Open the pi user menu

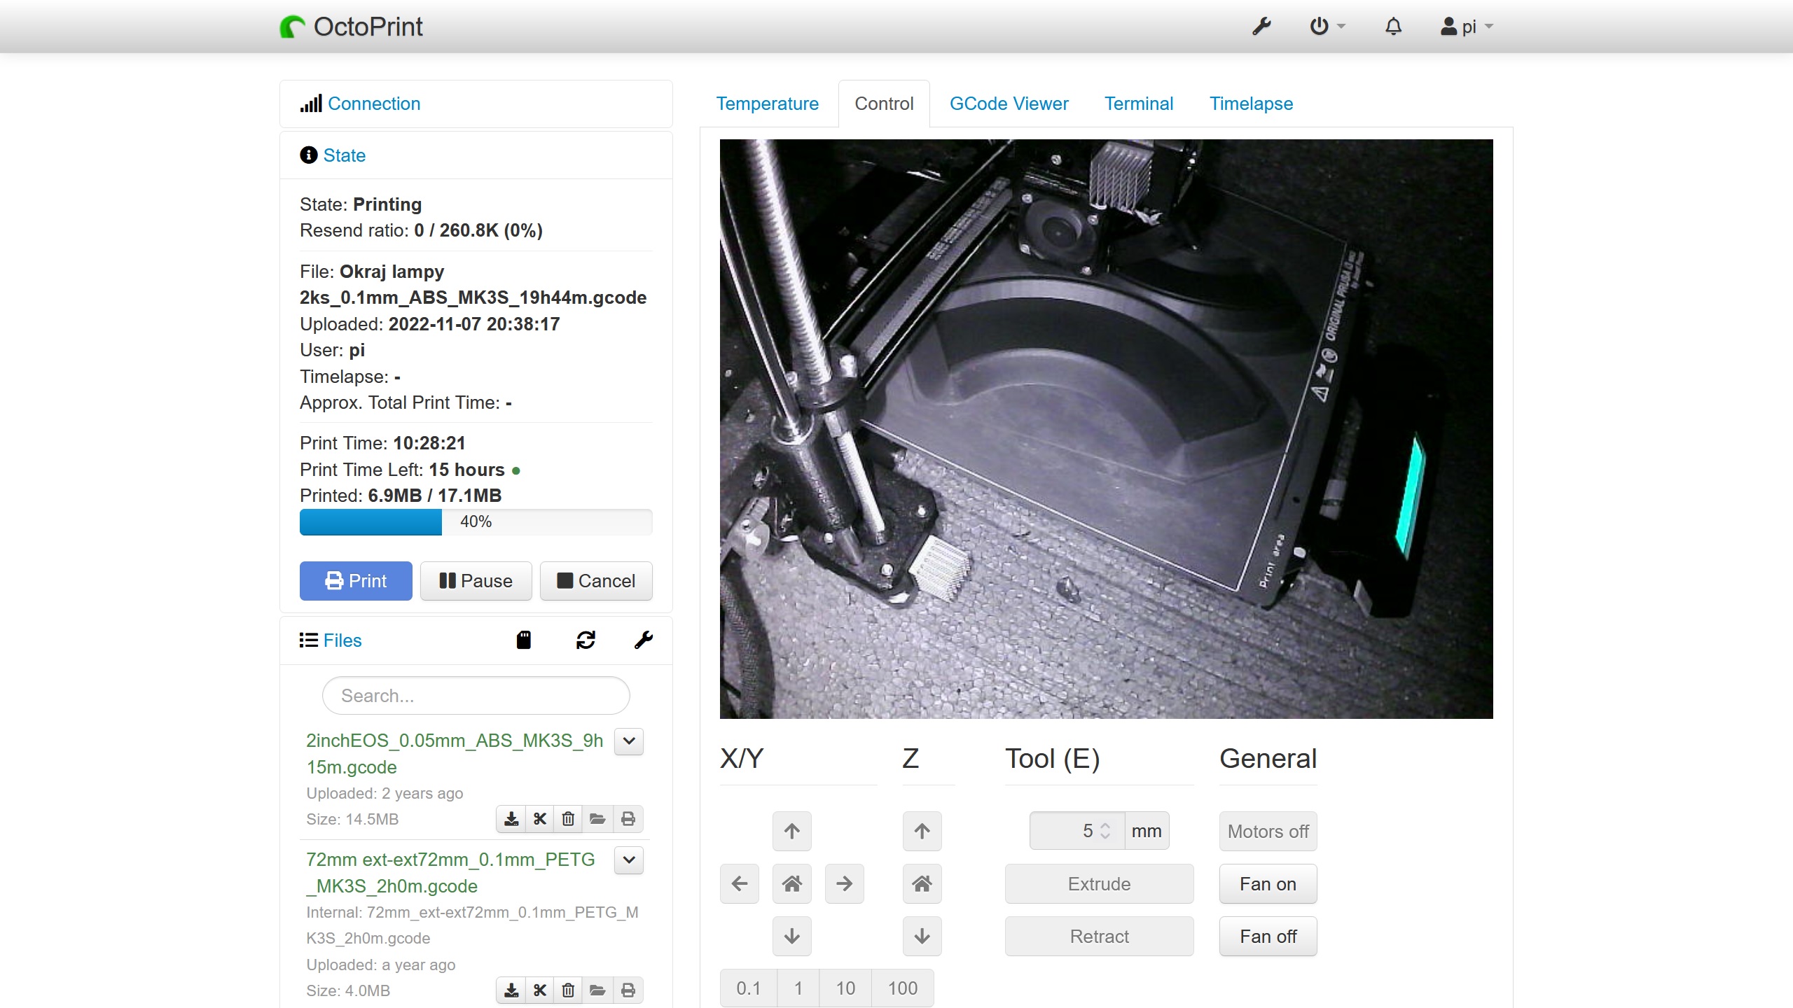pos(1467,27)
